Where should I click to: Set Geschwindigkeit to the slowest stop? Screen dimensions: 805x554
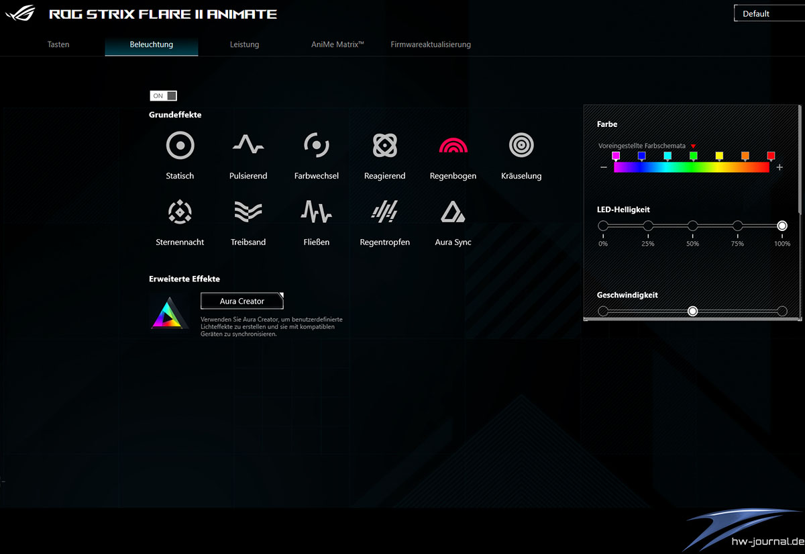point(603,311)
